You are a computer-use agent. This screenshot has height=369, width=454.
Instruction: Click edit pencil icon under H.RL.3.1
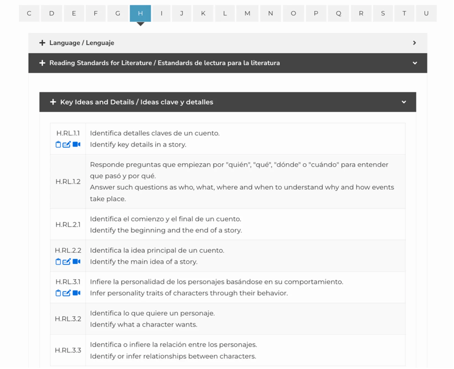click(67, 293)
